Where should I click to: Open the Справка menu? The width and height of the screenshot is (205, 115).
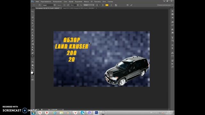110,2
